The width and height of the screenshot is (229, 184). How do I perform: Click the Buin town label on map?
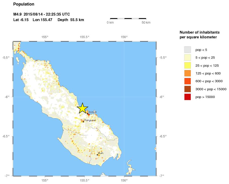[x=101, y=153]
